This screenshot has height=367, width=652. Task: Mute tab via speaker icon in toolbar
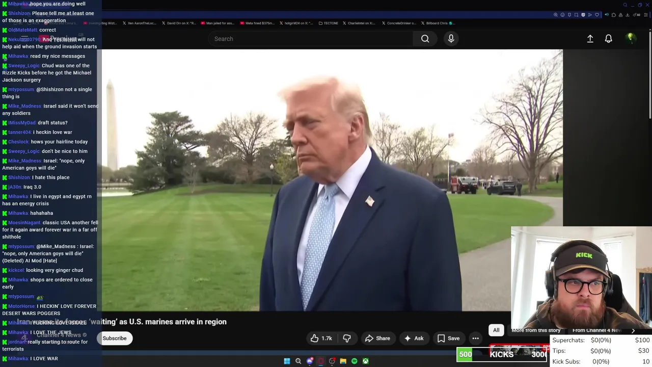click(607, 15)
